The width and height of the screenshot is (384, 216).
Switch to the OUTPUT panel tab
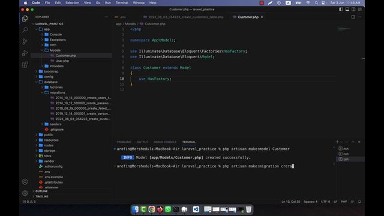[x=142, y=142]
